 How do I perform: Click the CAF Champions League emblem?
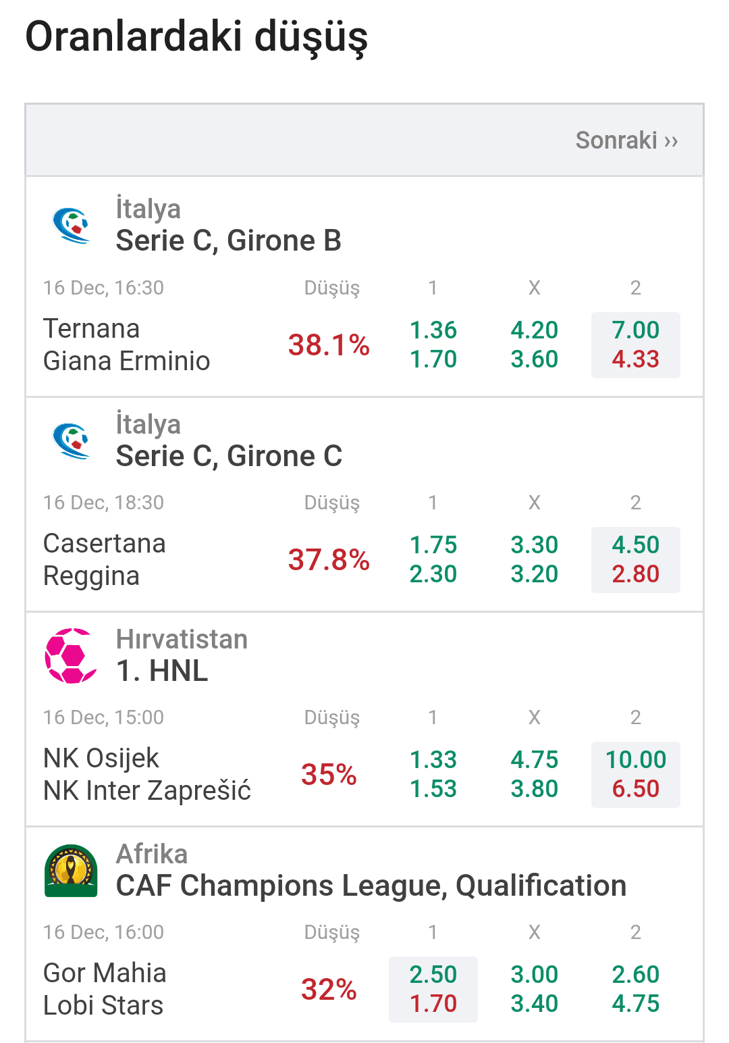click(72, 870)
